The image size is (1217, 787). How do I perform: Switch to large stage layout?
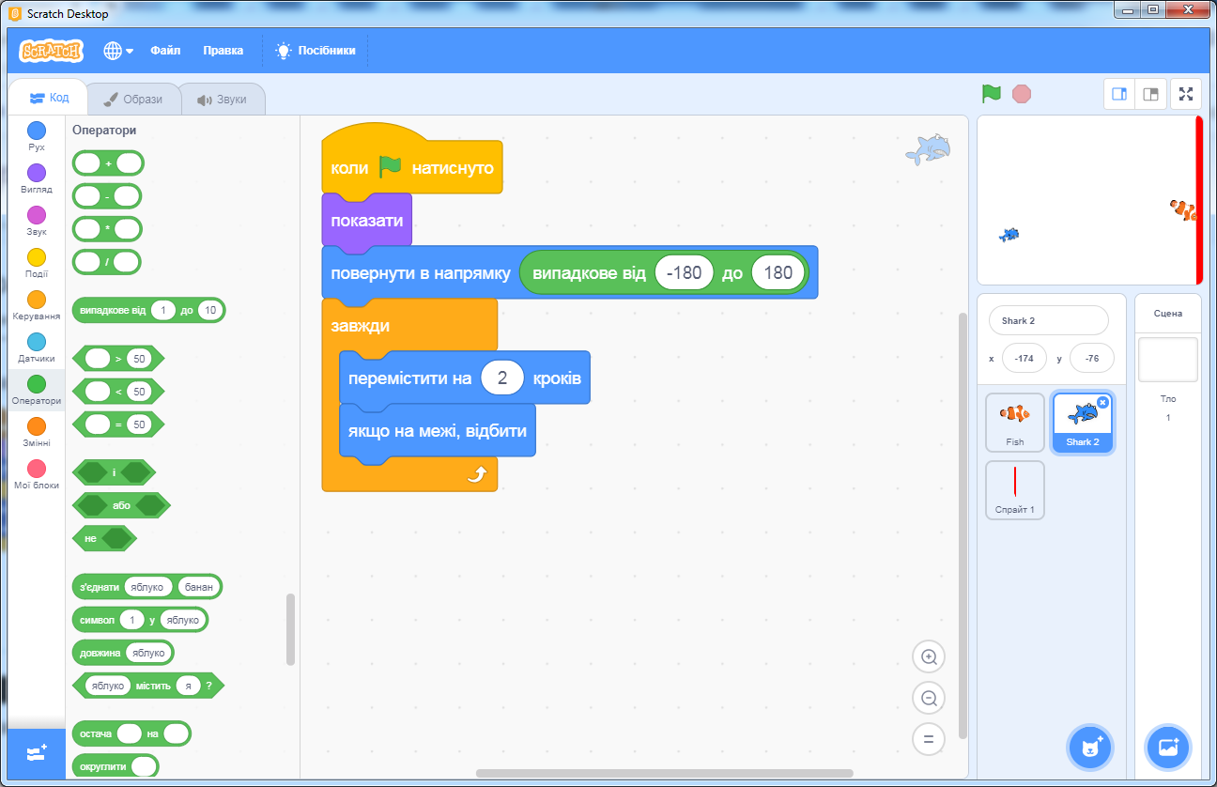point(1150,94)
